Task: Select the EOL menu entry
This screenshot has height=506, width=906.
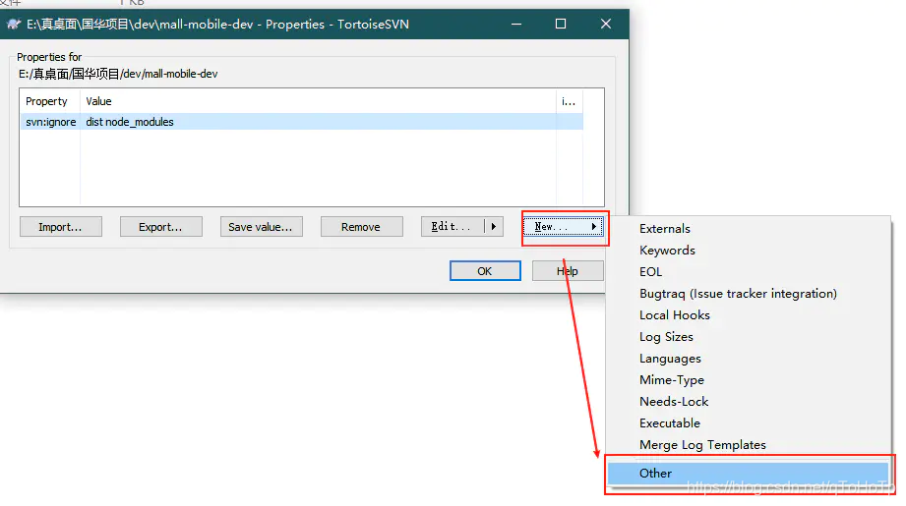Action: (x=749, y=272)
